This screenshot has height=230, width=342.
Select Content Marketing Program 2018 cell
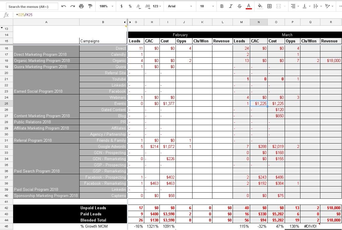(46, 116)
